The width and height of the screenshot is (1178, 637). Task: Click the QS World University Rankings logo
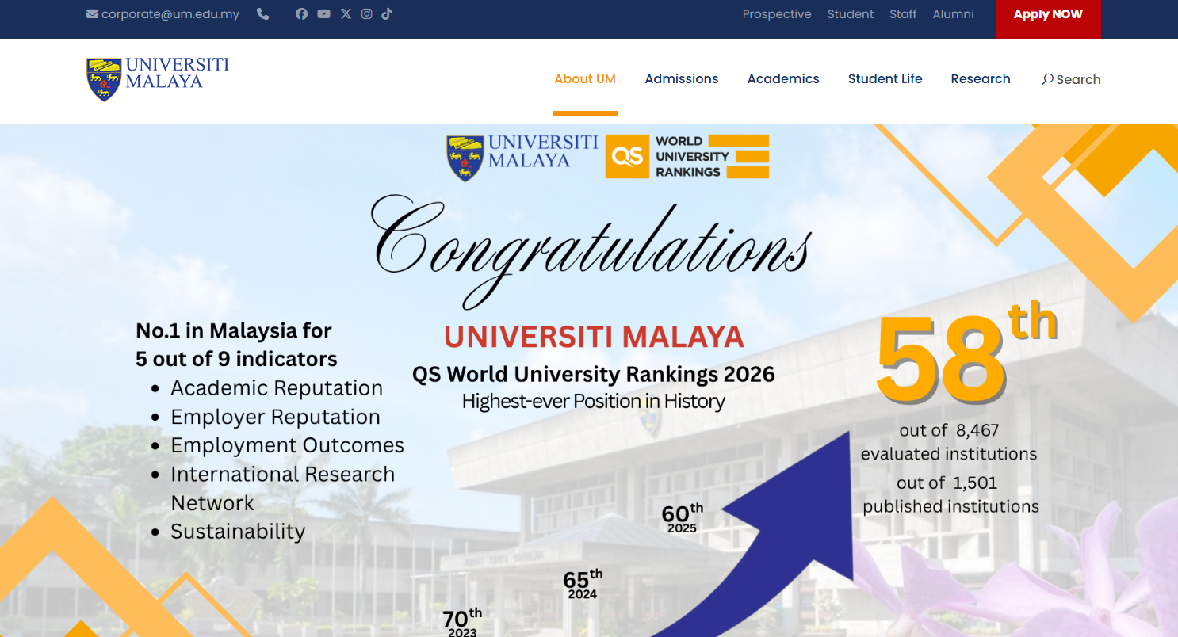[687, 156]
